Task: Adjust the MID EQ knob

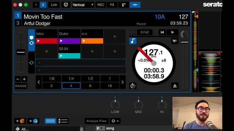Action: (139, 104)
